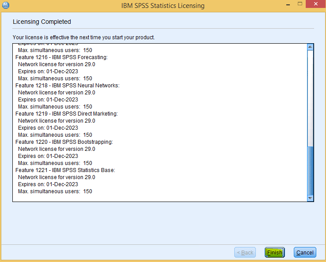Viewport: 326px width, 262px height.
Task: Click the scrollbar up arrow
Action: point(310,47)
